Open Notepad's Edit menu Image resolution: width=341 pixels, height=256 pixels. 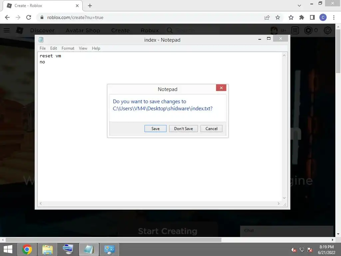pos(54,48)
